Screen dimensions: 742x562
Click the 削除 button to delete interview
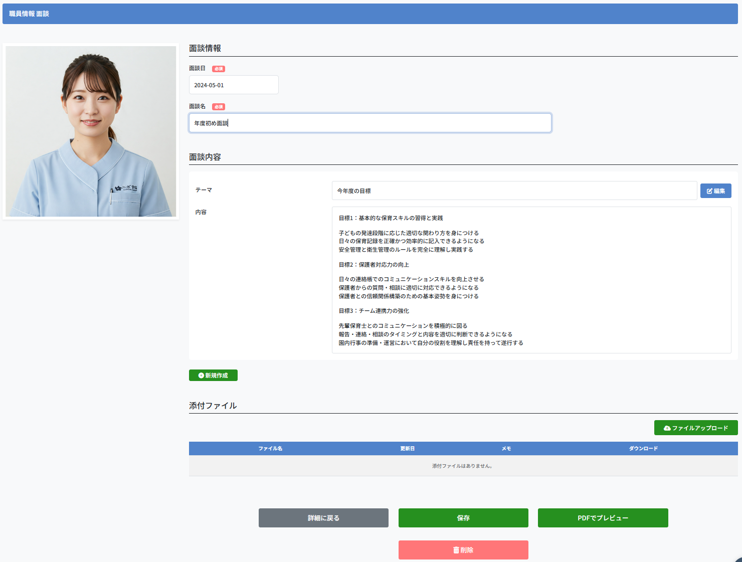(x=463, y=549)
